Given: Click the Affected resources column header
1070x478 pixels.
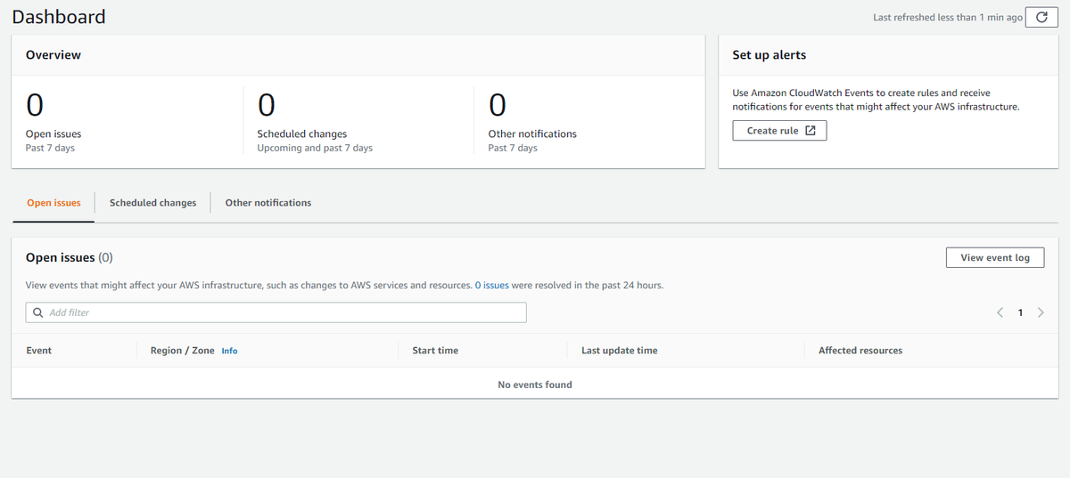Looking at the screenshot, I should coord(860,351).
